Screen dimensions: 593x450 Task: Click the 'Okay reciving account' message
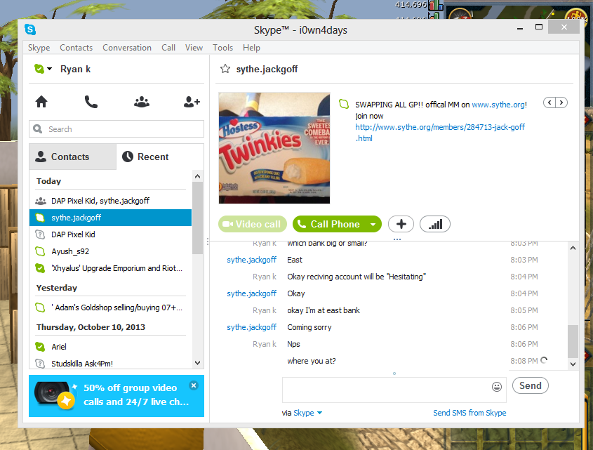pyautogui.click(x=357, y=277)
